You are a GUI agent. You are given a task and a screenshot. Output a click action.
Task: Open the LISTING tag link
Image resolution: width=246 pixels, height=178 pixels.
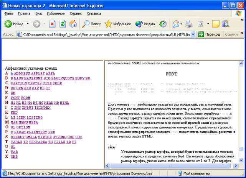[35, 118]
